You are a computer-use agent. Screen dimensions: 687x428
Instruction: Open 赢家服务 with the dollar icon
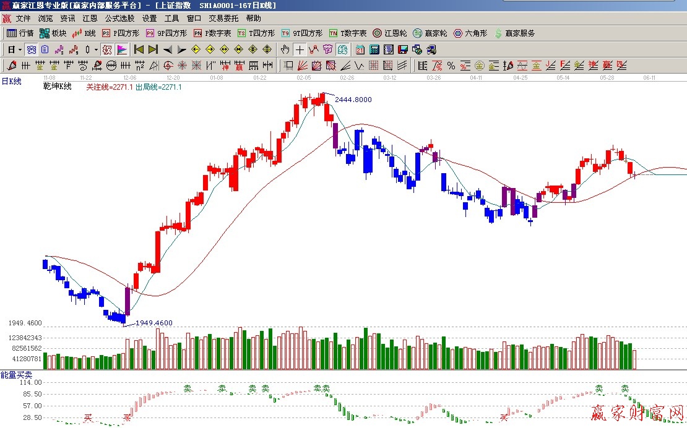coord(514,33)
